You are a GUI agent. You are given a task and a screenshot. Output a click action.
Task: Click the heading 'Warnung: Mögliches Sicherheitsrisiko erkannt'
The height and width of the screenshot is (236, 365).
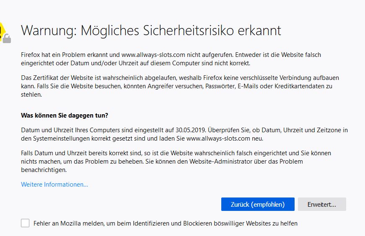pyautogui.click(x=151, y=30)
